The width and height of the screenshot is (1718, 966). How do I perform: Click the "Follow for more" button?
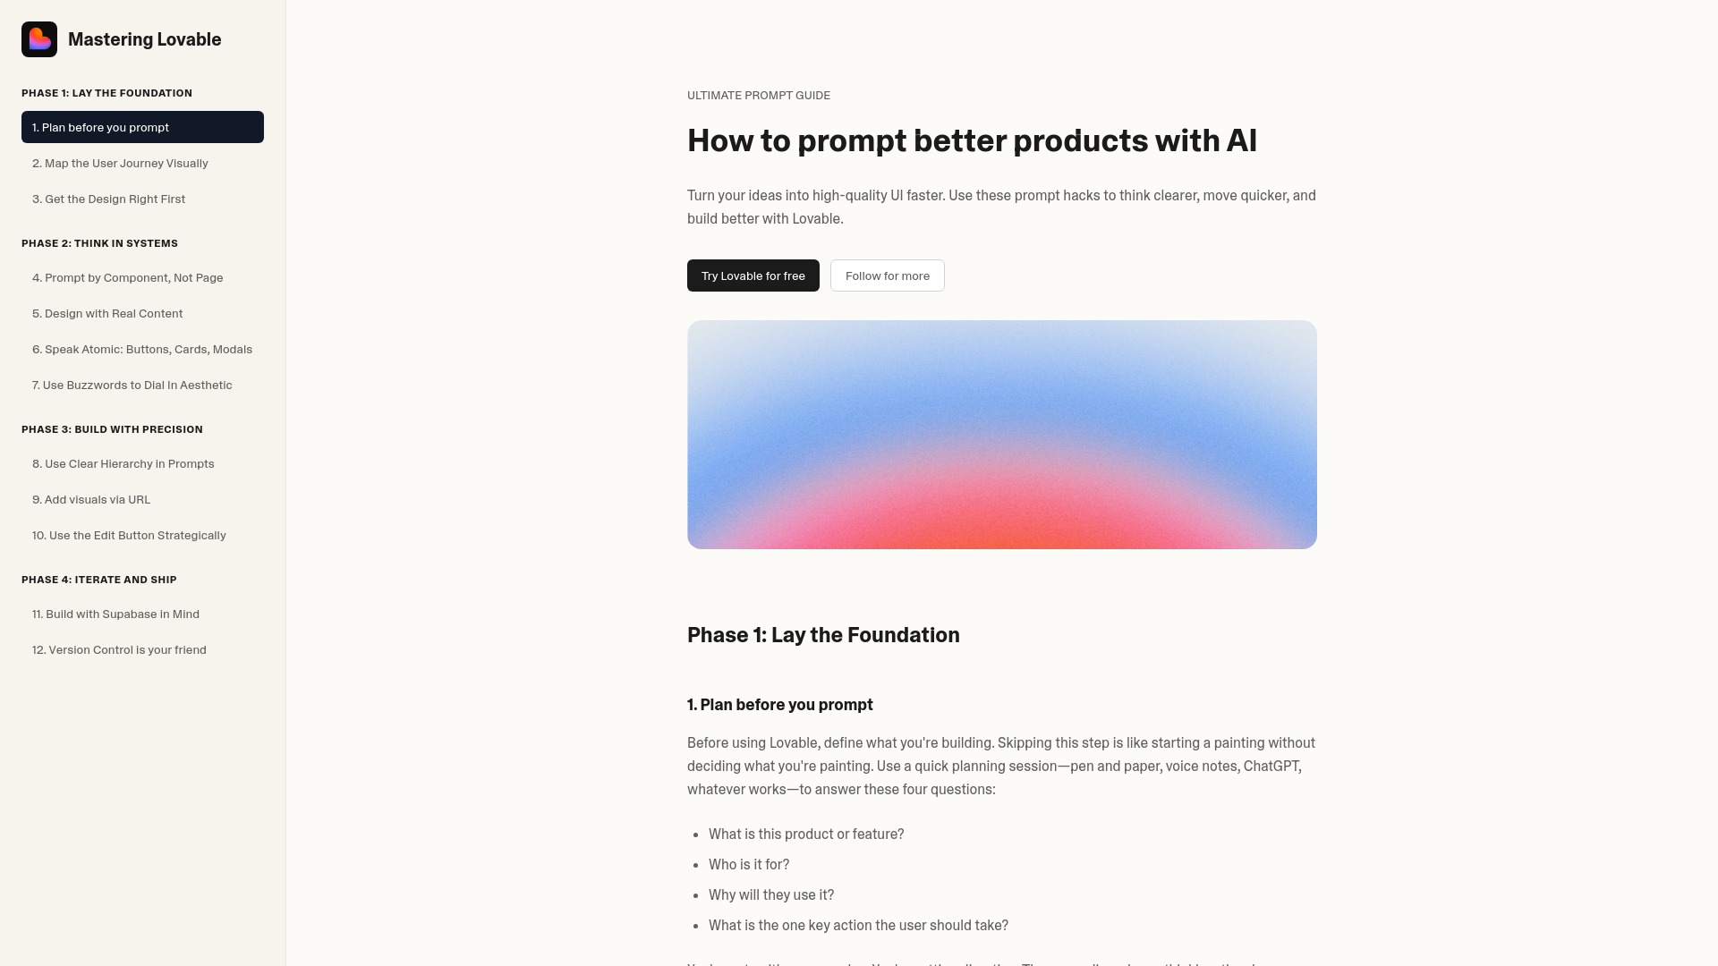click(x=887, y=275)
